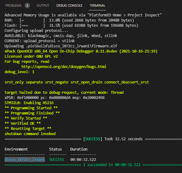Screen dimensions: 182x173
Task: Click the Flash usage 31.5% line
Action: 71,25
